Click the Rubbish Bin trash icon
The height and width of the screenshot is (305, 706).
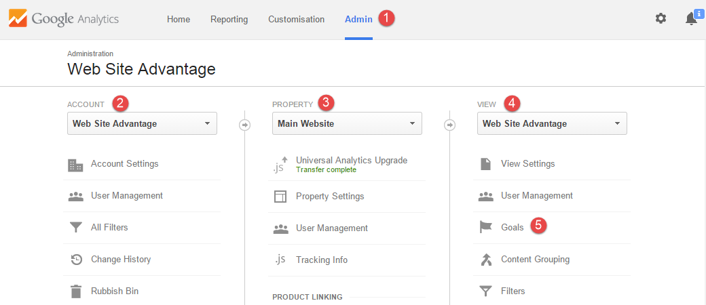[76, 291]
